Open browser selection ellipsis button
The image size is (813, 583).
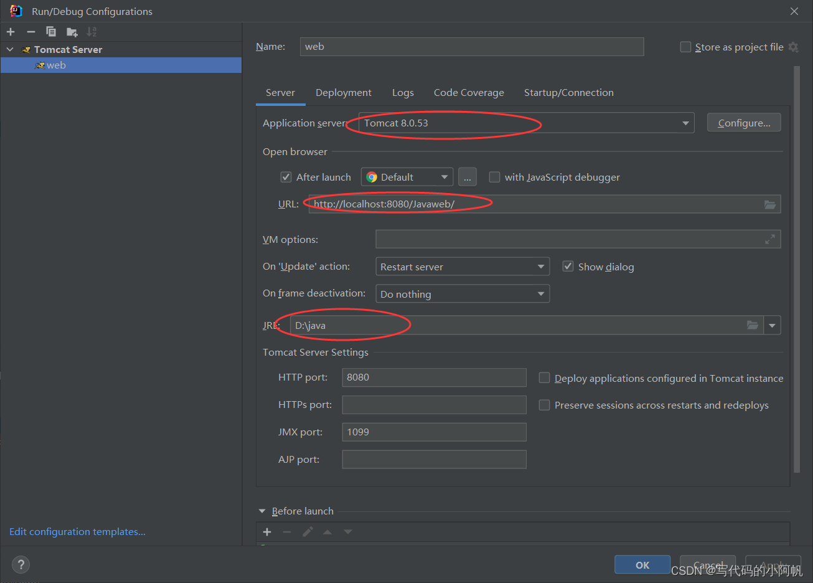pos(468,177)
